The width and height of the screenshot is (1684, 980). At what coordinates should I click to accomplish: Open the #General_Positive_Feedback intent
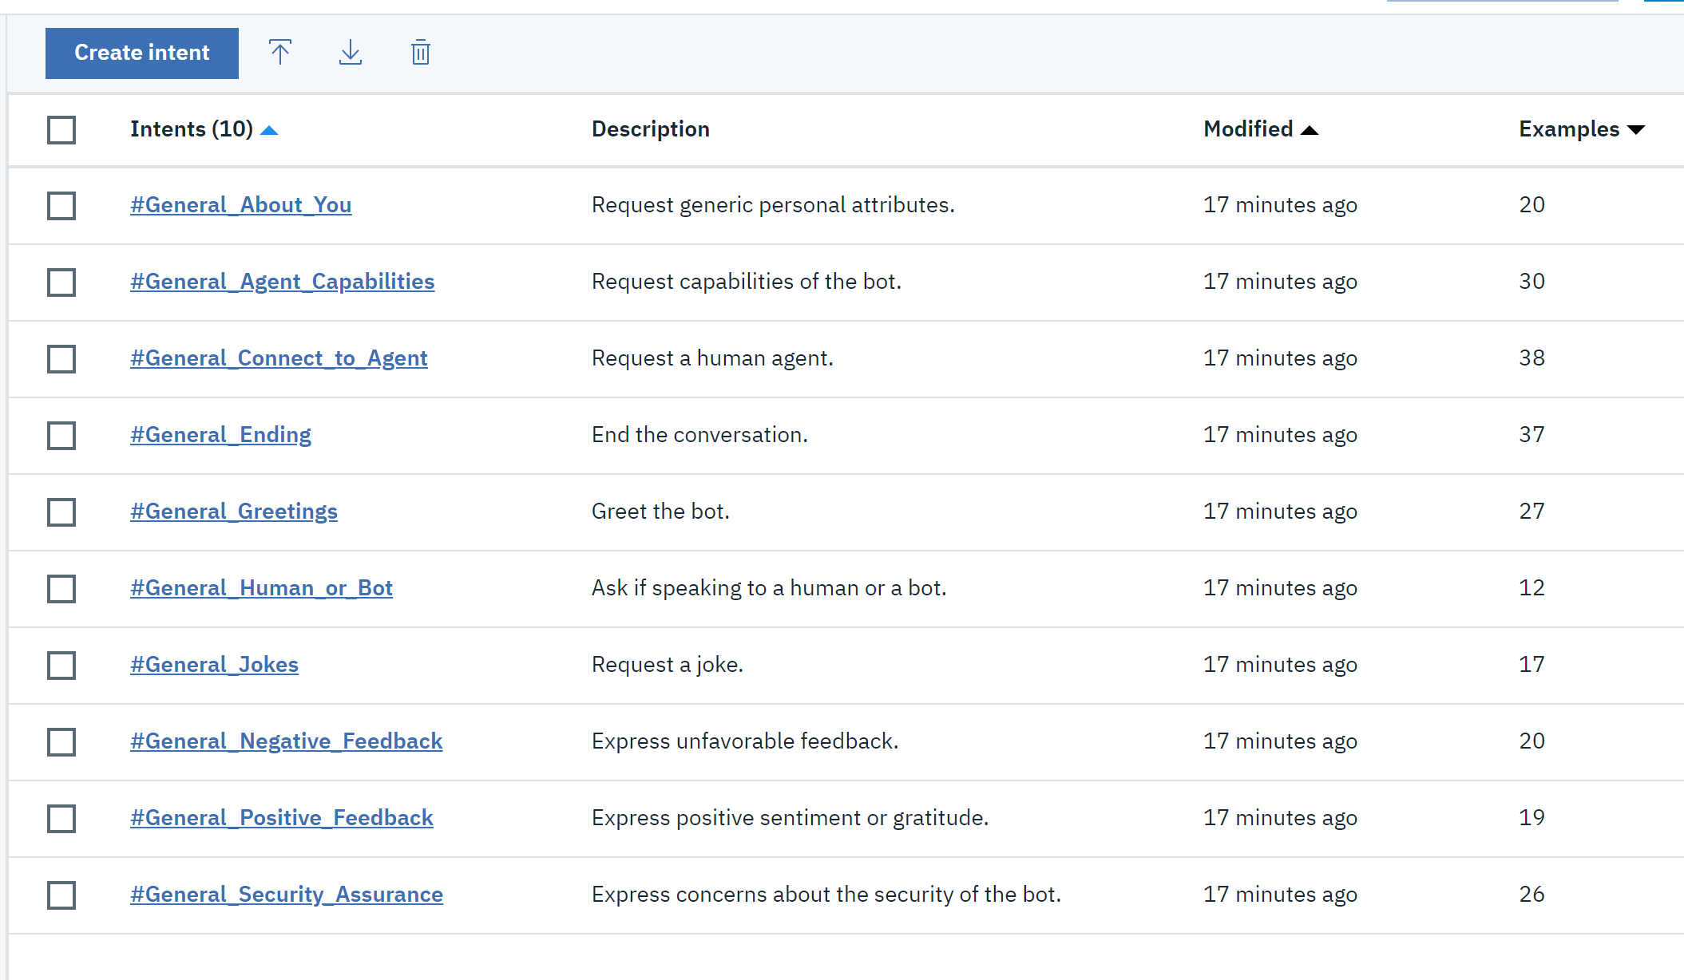pos(282,817)
